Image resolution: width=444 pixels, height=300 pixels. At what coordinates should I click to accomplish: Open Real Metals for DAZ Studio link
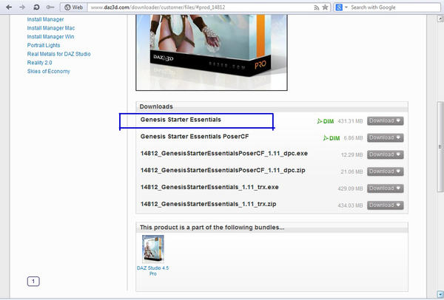coord(59,54)
